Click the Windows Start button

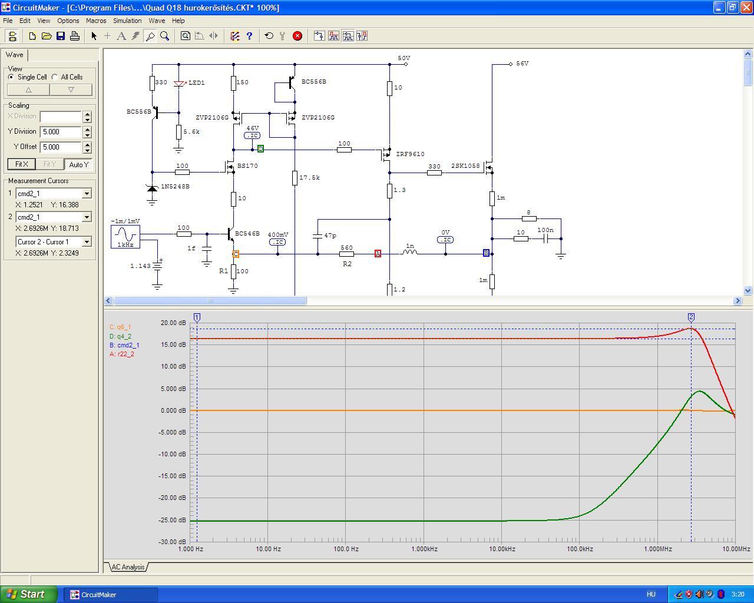pyautogui.click(x=29, y=594)
